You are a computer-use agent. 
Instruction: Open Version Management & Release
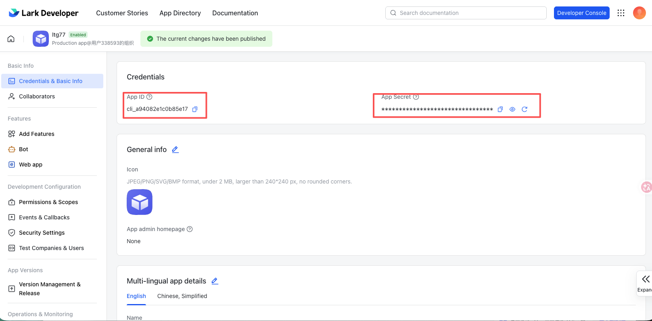click(x=50, y=289)
